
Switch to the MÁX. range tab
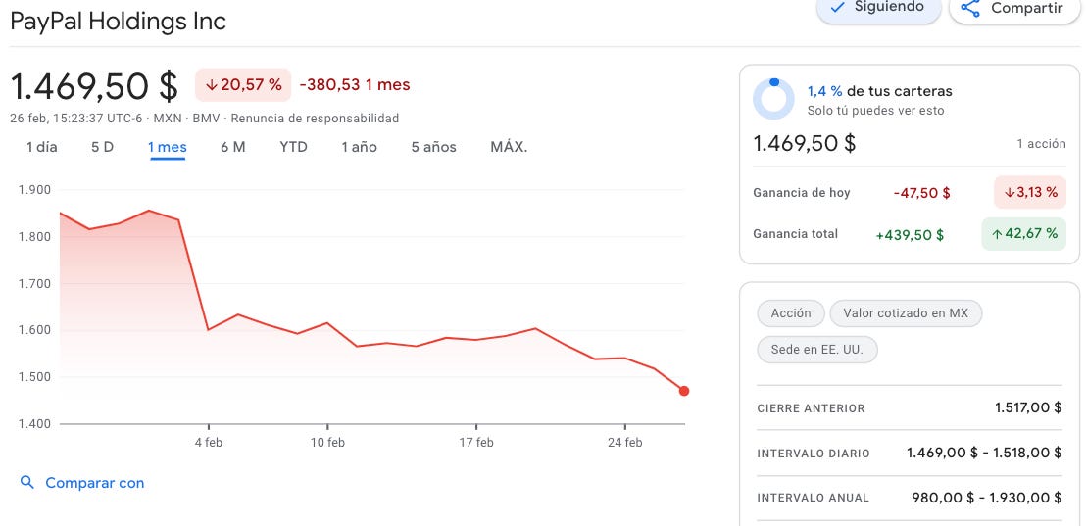(509, 148)
